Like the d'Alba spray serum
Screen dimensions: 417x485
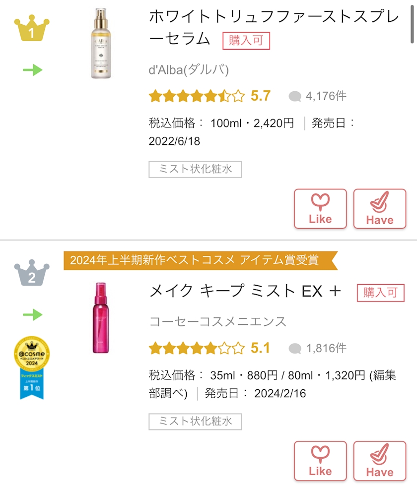(x=320, y=209)
